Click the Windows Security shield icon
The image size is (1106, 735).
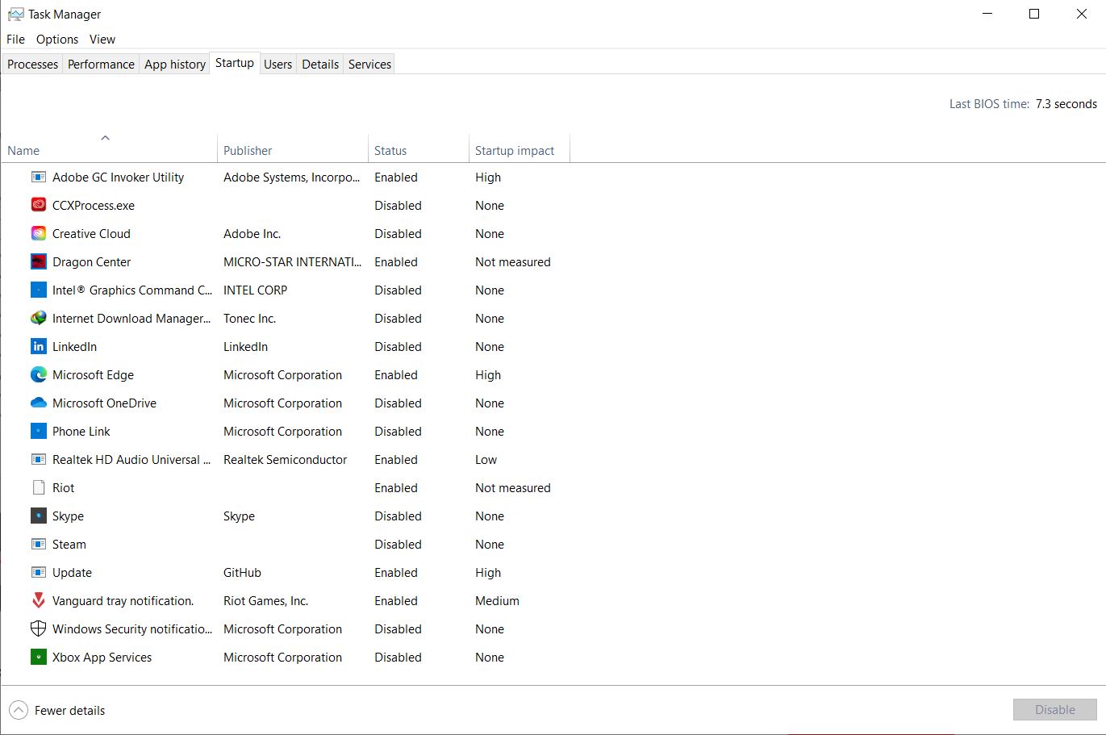[x=38, y=629]
